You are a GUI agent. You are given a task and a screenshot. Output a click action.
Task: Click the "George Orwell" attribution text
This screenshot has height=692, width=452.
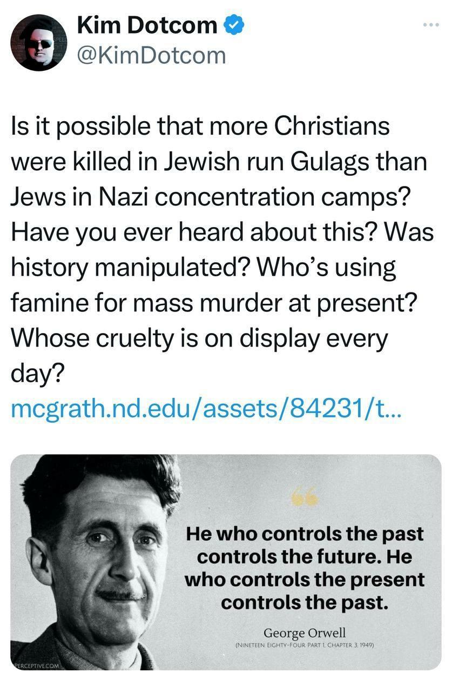pyautogui.click(x=305, y=633)
